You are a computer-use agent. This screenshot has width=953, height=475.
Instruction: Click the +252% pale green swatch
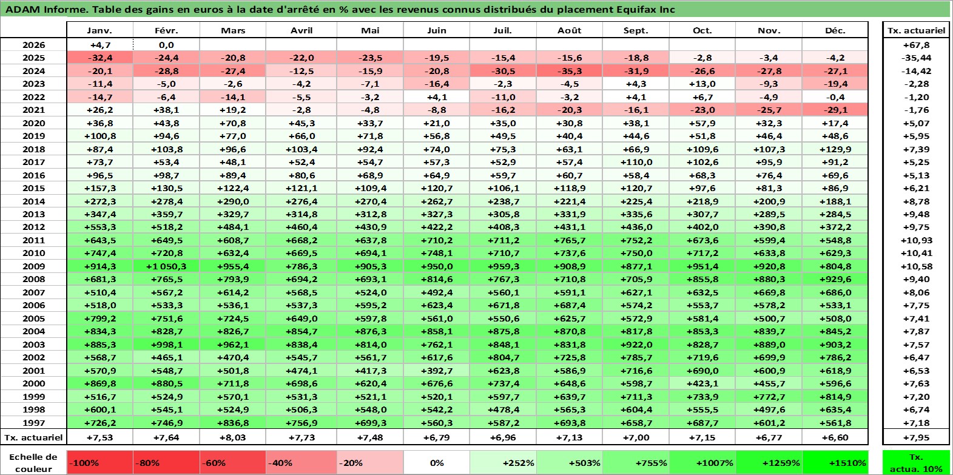[x=503, y=463]
